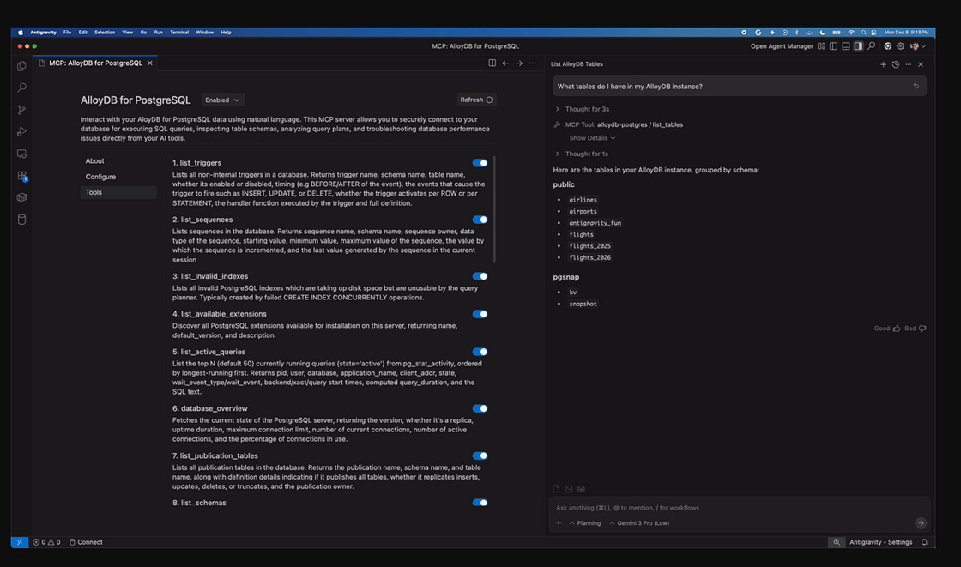Click the split editor icon

(x=493, y=63)
